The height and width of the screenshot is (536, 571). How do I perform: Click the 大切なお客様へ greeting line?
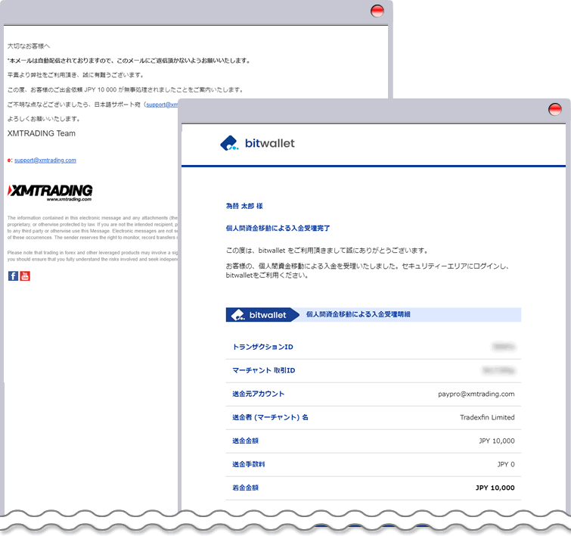pos(29,46)
